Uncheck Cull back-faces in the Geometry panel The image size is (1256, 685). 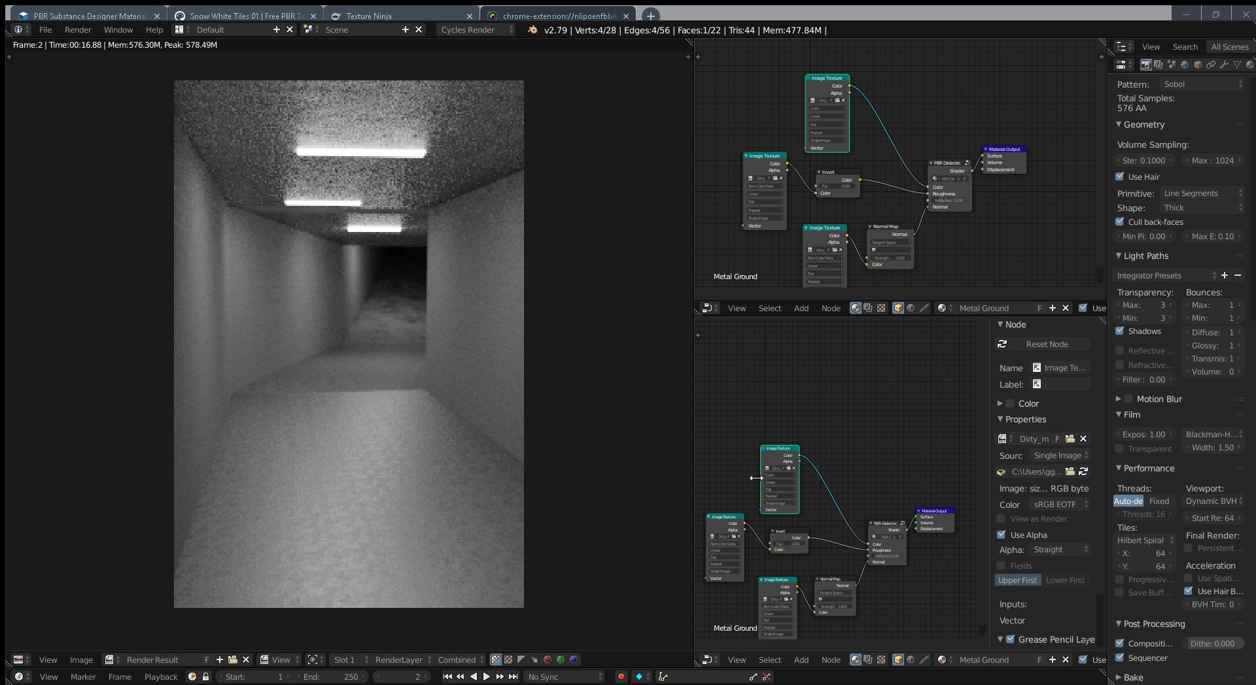coord(1121,222)
